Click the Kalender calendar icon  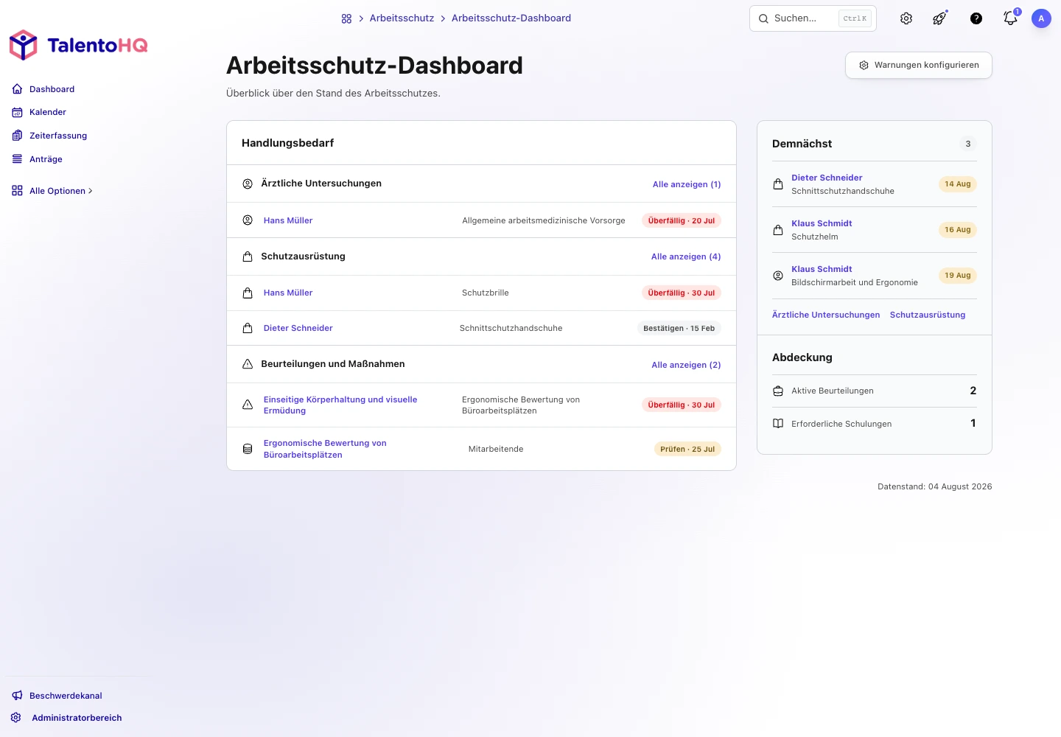[17, 112]
